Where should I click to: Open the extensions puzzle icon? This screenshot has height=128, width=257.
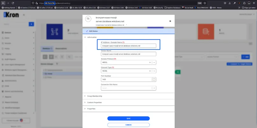(x=244, y=3)
